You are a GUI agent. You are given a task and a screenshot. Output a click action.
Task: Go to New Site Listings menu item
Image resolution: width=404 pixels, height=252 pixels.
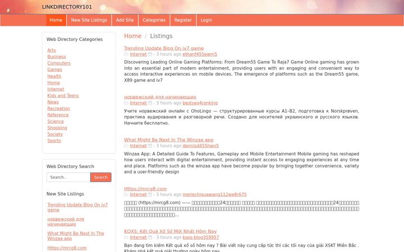[x=89, y=20]
